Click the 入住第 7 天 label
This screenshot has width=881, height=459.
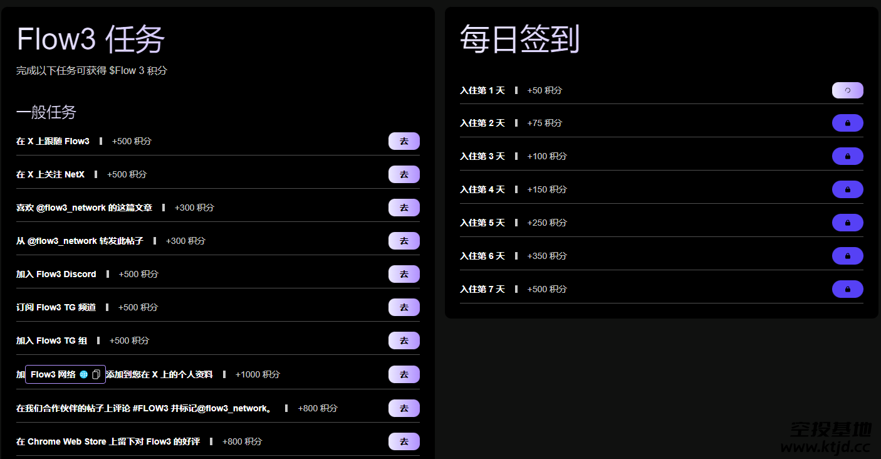(x=482, y=289)
